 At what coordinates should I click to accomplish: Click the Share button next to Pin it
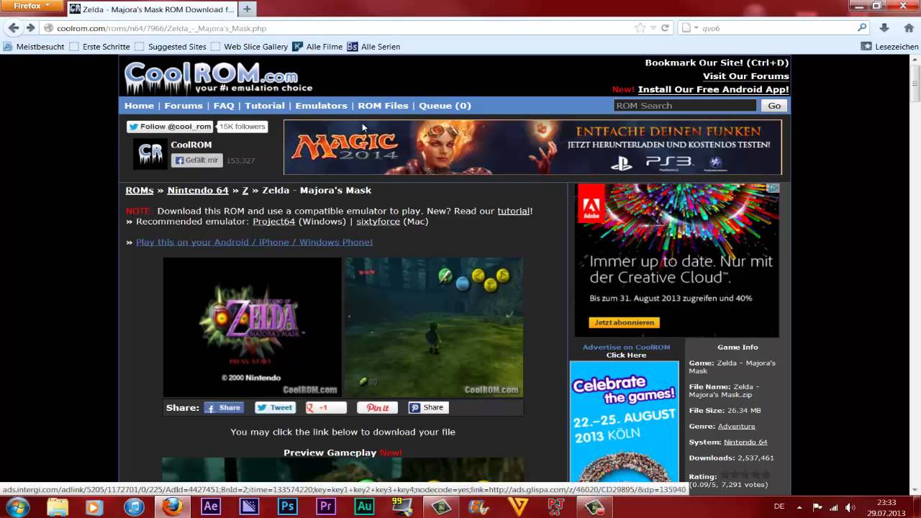pyautogui.click(x=428, y=407)
